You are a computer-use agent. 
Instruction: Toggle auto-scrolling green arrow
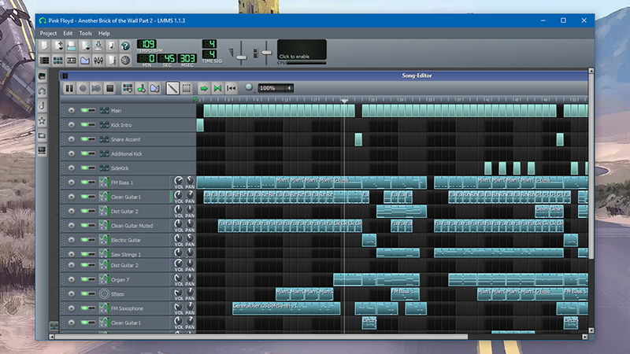point(204,88)
